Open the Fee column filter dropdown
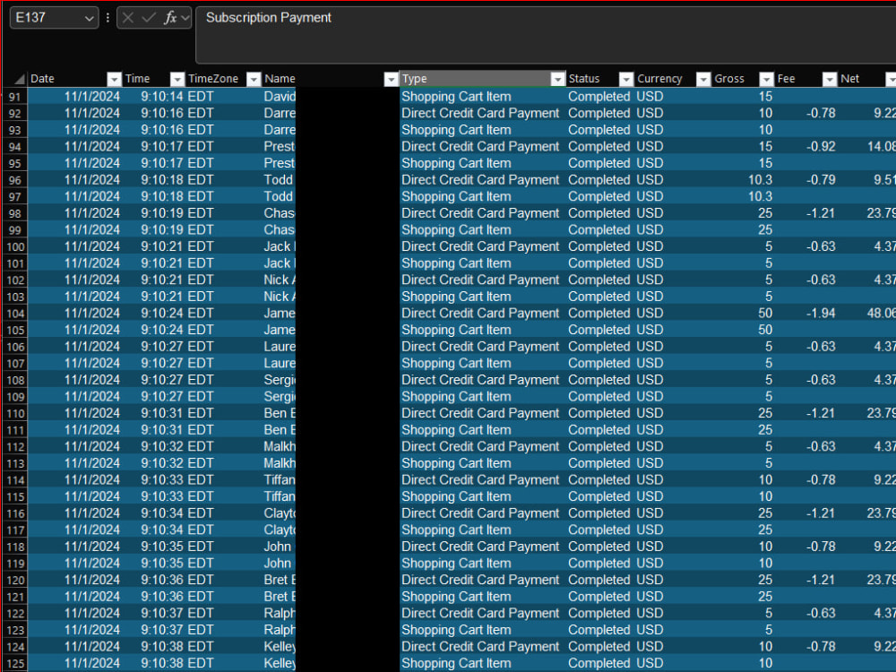The image size is (896, 672). tap(830, 79)
